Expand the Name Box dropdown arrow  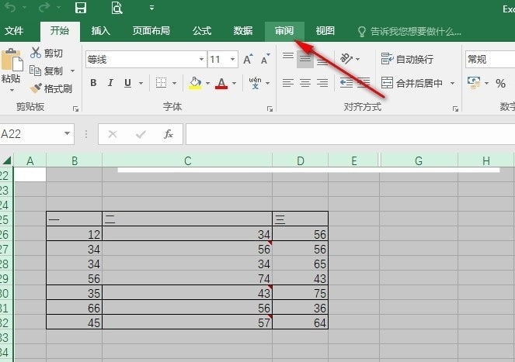point(67,133)
